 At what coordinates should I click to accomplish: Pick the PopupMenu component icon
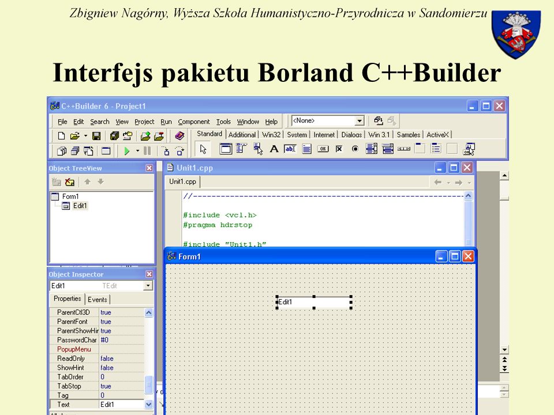point(258,149)
